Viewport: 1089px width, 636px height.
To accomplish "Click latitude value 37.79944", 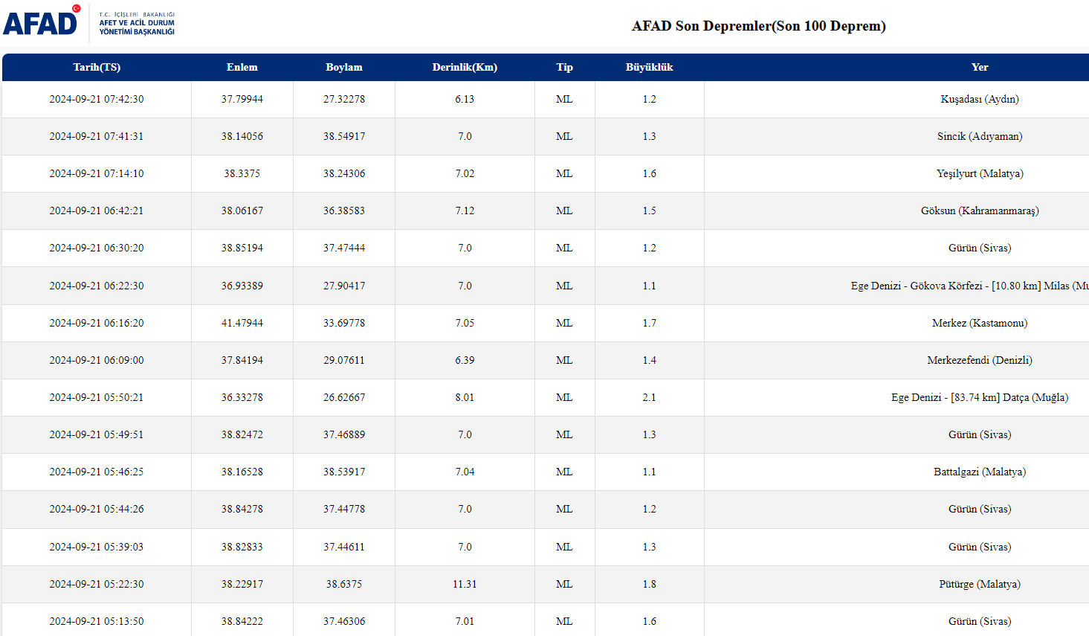I will (242, 99).
